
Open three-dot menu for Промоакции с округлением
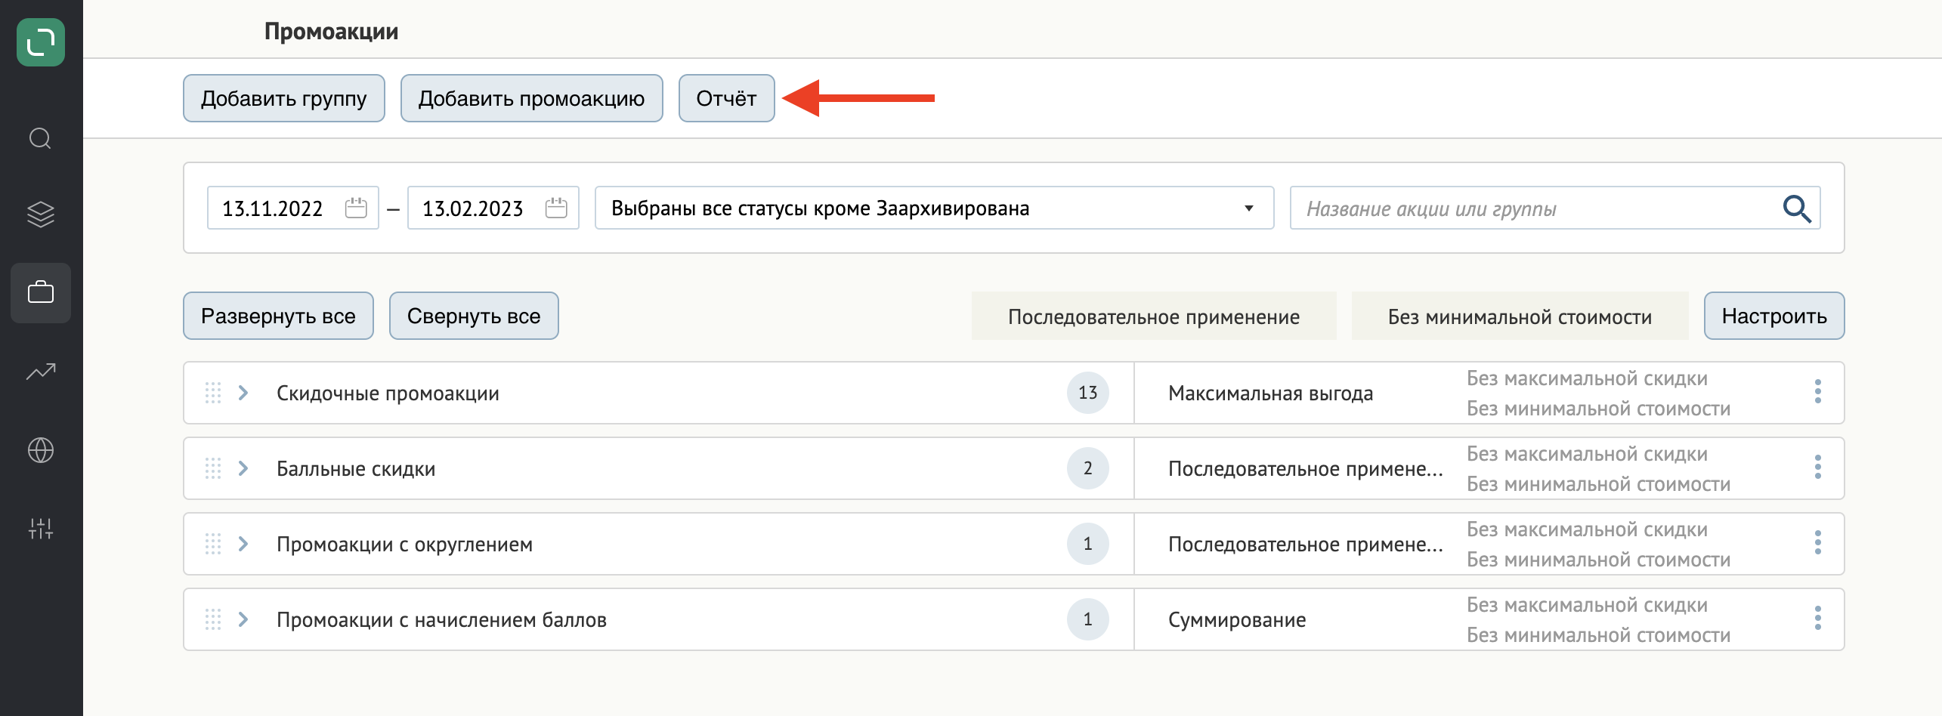pyautogui.click(x=1818, y=543)
